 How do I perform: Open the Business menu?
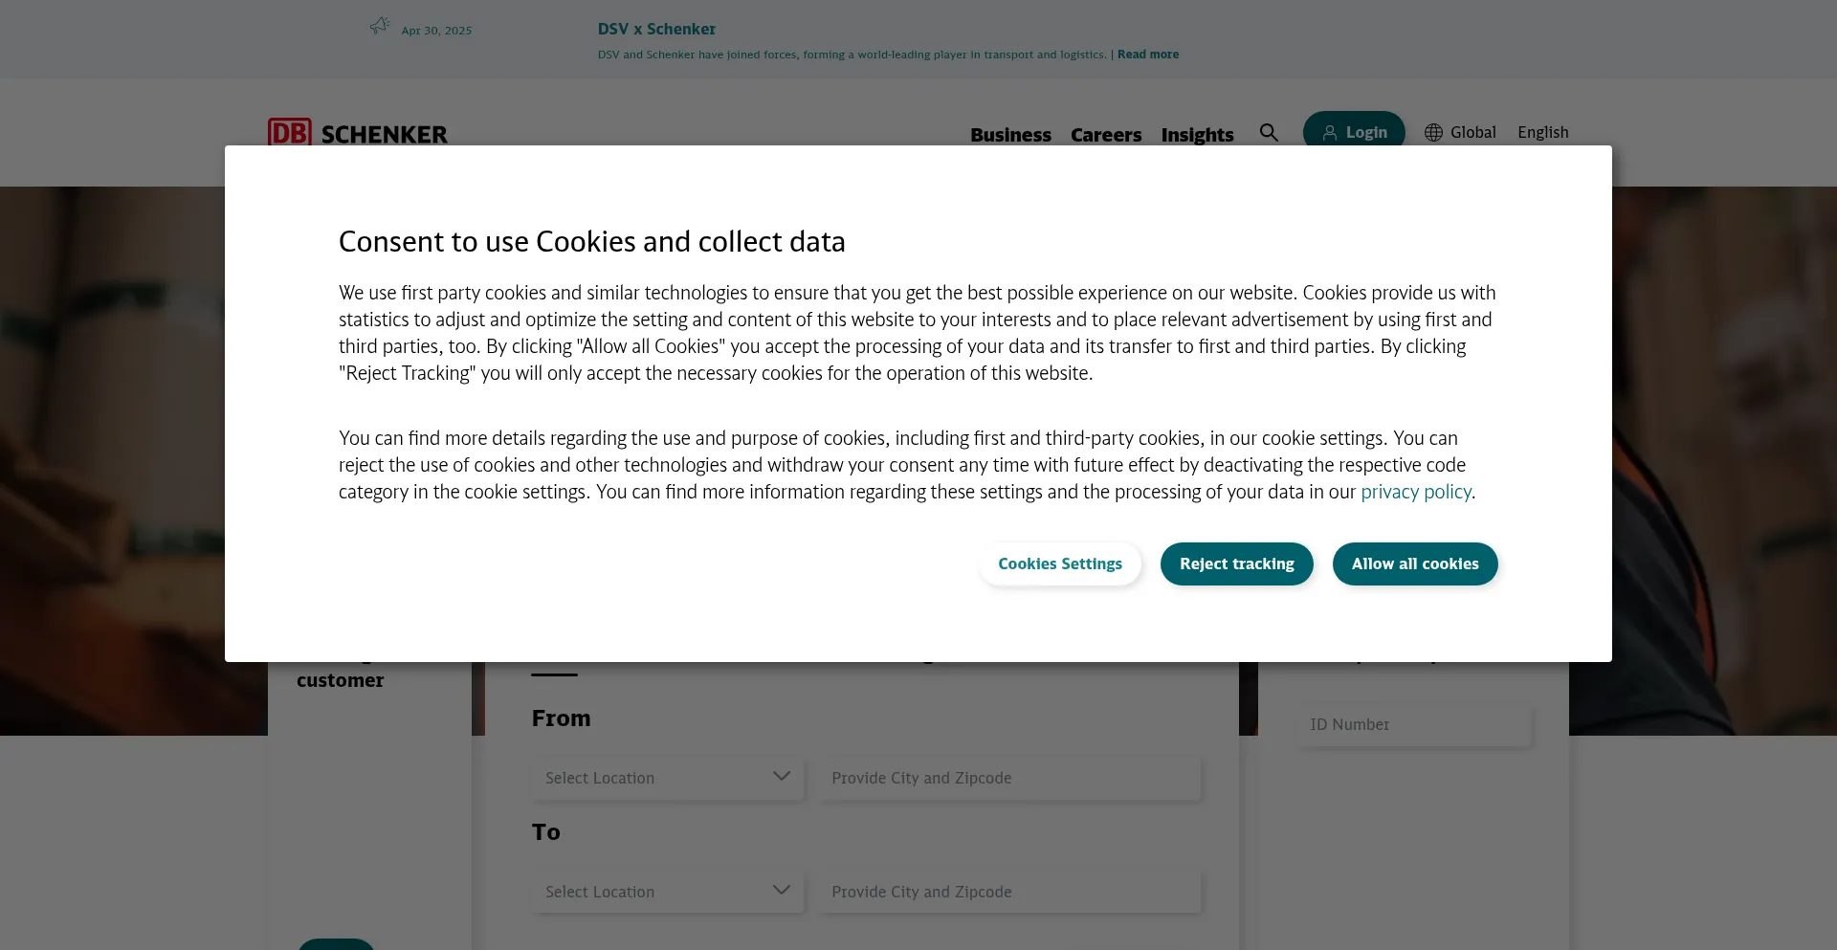point(1010,135)
